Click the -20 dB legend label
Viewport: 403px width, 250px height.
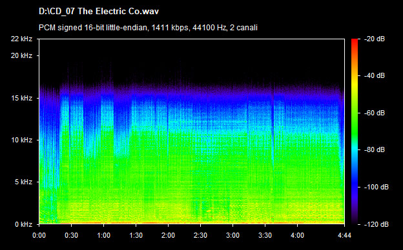[x=374, y=39]
